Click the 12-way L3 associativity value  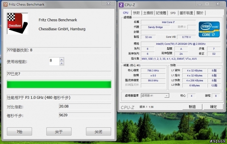click(x=214, y=85)
